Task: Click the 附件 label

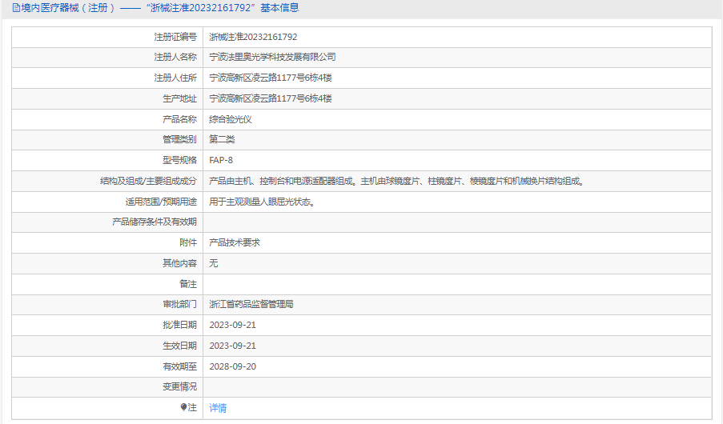Action: [x=188, y=242]
